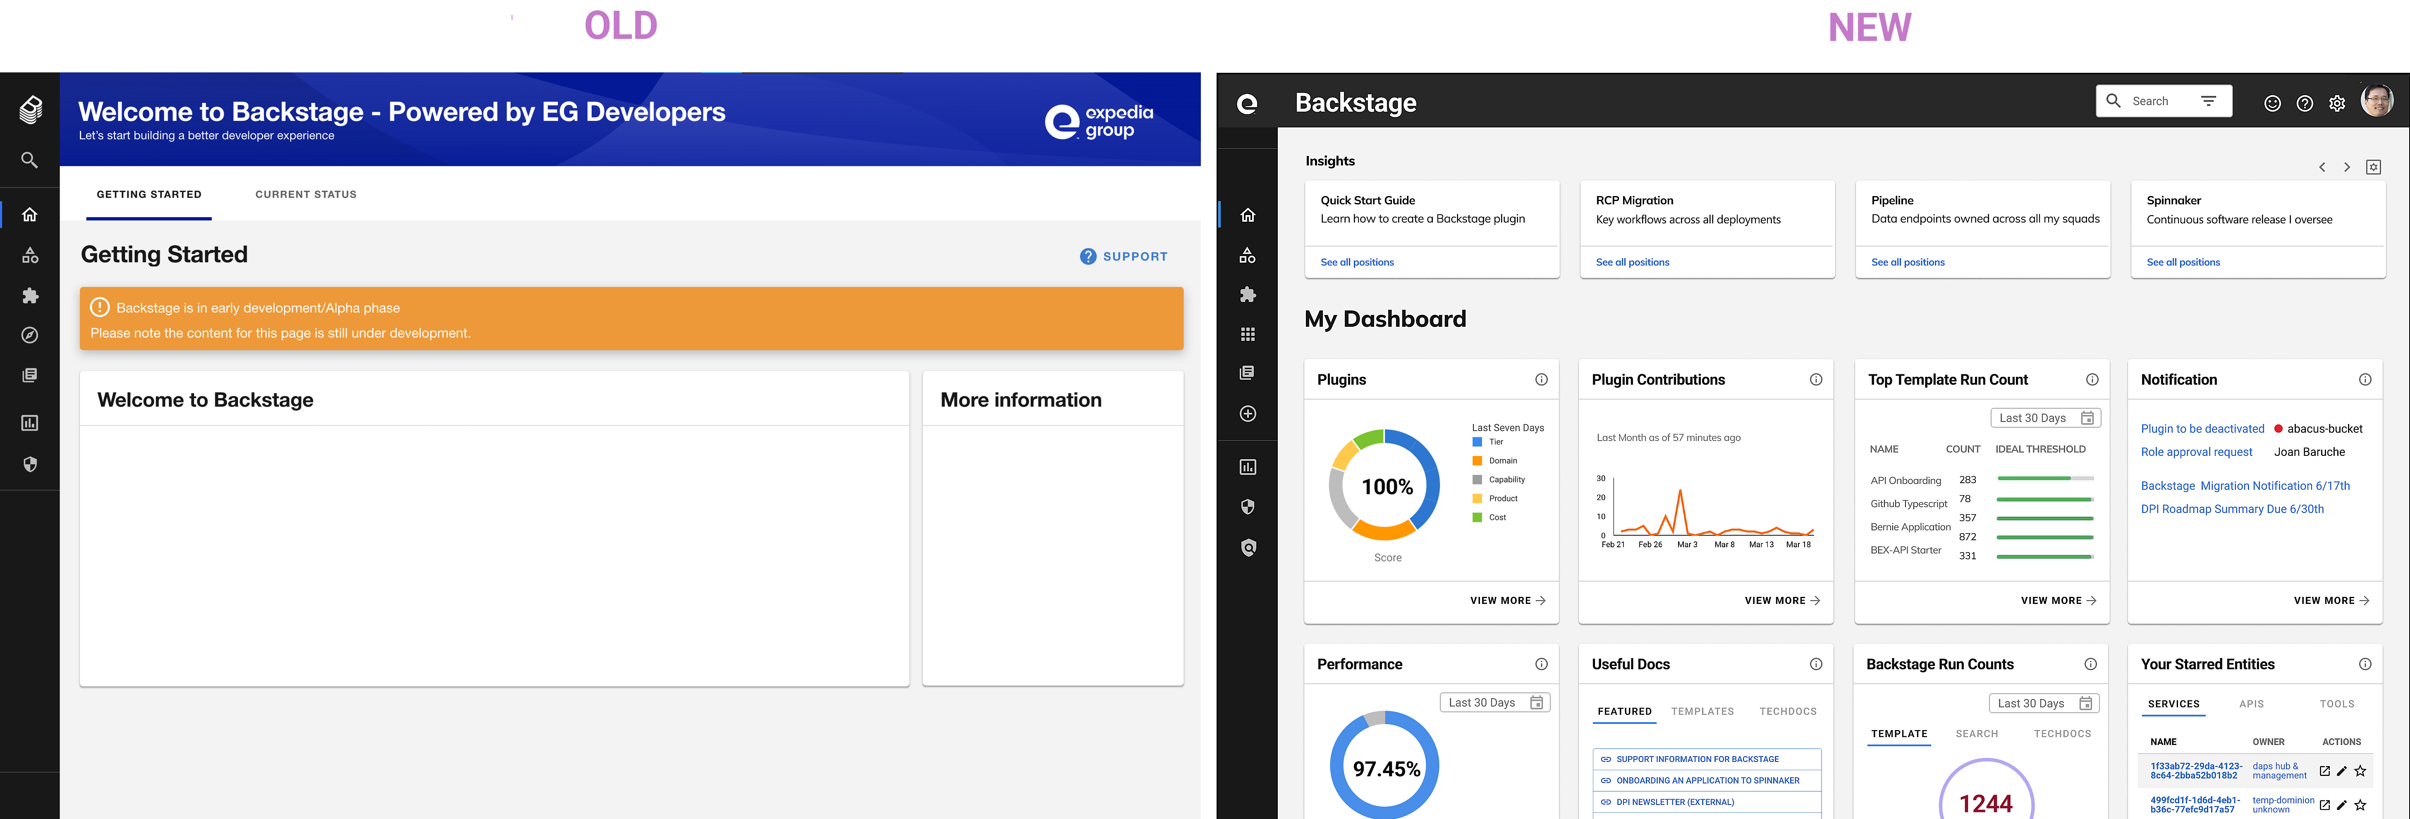Click VIEW MORE on the Notification card
2410x819 pixels.
2331,601
